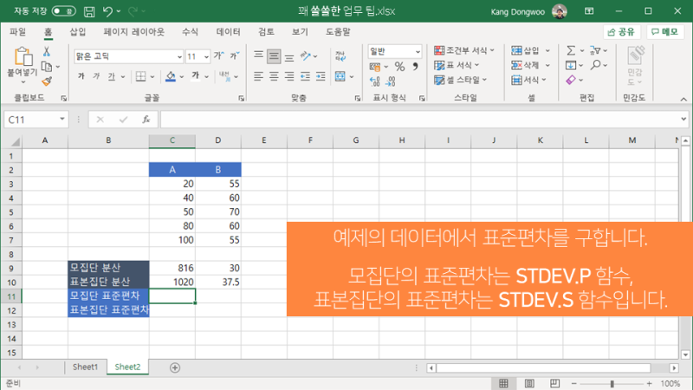Click the Copy icon

pos(47,67)
